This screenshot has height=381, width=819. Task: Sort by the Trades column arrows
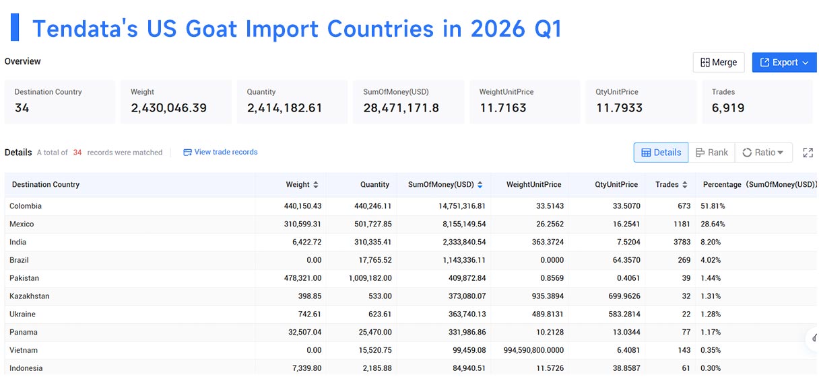(x=685, y=185)
